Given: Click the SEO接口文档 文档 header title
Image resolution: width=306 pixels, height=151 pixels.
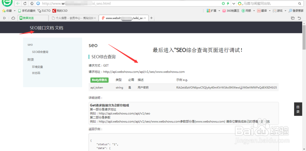Looking at the screenshot, I should click(x=47, y=28).
